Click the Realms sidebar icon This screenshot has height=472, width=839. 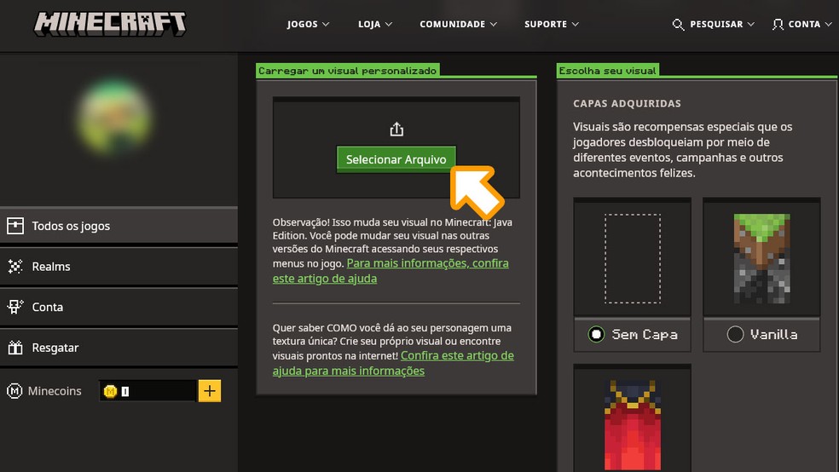(15, 266)
